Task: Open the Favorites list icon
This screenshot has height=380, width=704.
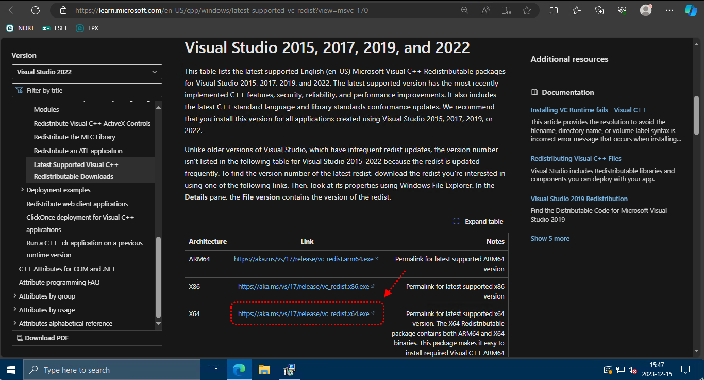Action: pyautogui.click(x=577, y=10)
